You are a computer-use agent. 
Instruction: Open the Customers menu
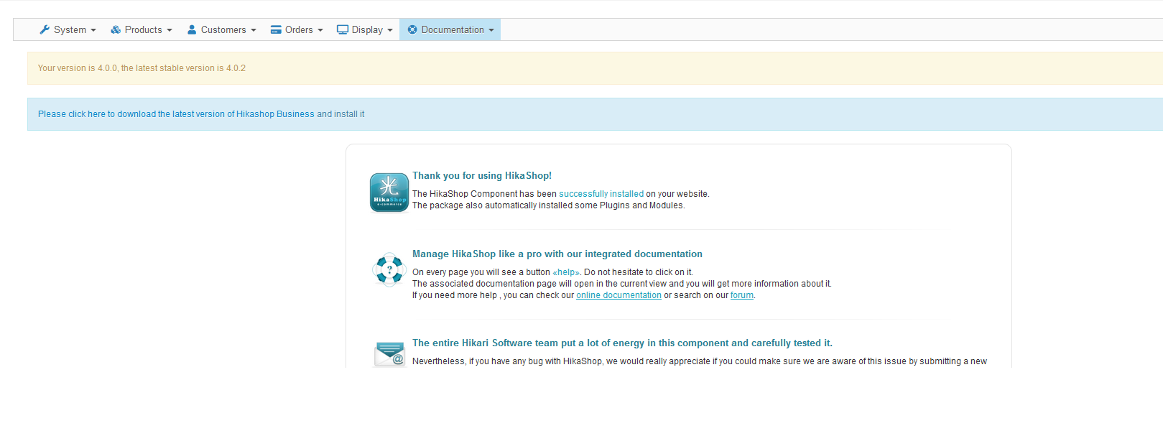pos(221,29)
